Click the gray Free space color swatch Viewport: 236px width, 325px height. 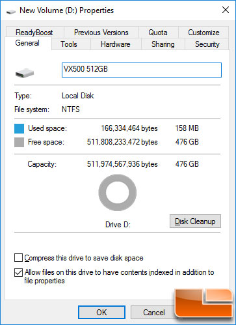(x=19, y=143)
